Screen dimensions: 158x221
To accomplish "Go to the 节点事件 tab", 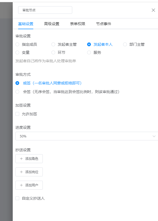I will [x=104, y=24].
